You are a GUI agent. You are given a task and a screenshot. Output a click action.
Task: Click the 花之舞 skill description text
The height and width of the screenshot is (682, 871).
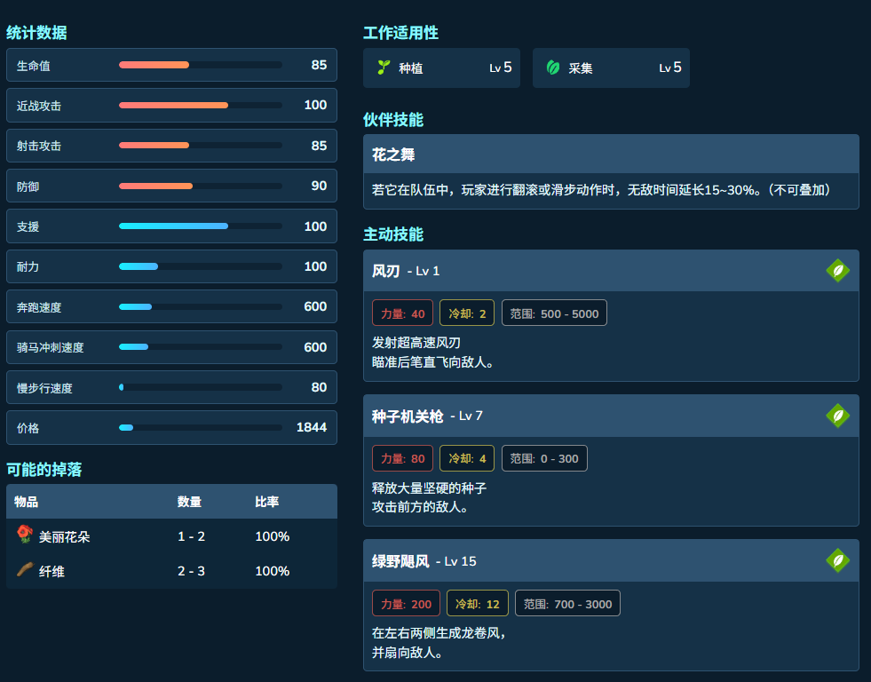coord(602,190)
